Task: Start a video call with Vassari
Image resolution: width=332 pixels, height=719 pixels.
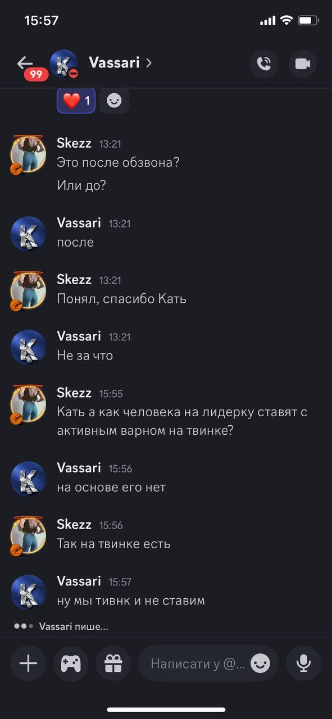Action: (x=303, y=63)
